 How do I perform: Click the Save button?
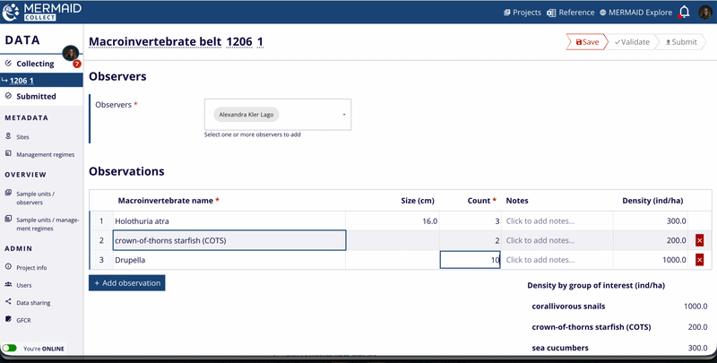(x=587, y=41)
